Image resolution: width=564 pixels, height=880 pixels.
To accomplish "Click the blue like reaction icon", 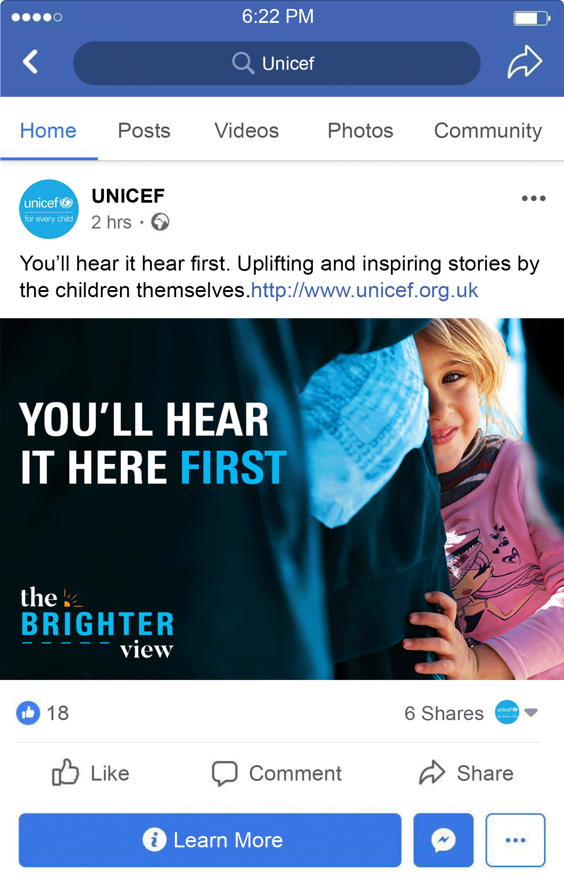I will (28, 713).
